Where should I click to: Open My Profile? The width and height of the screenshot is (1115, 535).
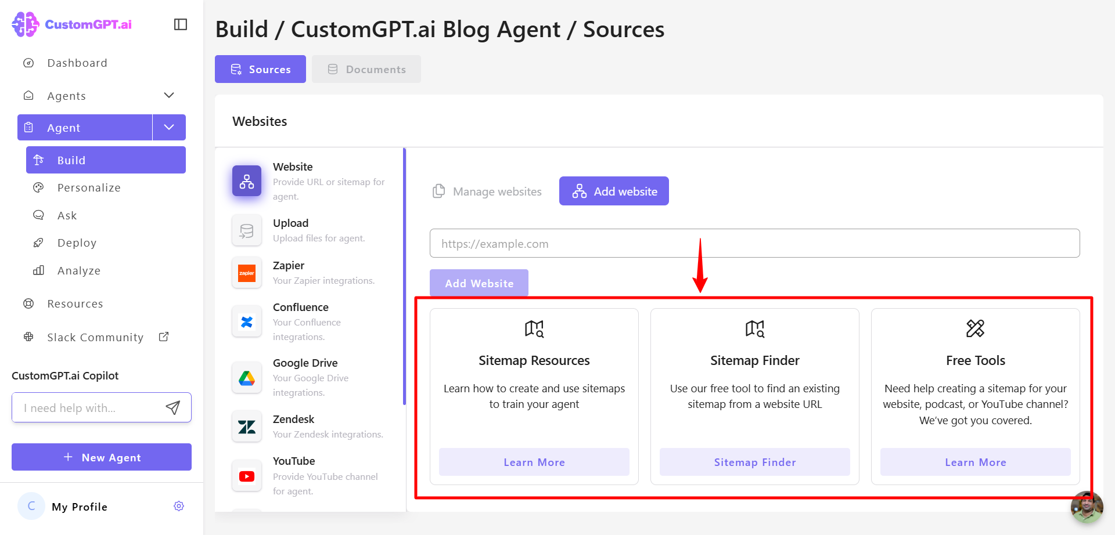(x=80, y=507)
